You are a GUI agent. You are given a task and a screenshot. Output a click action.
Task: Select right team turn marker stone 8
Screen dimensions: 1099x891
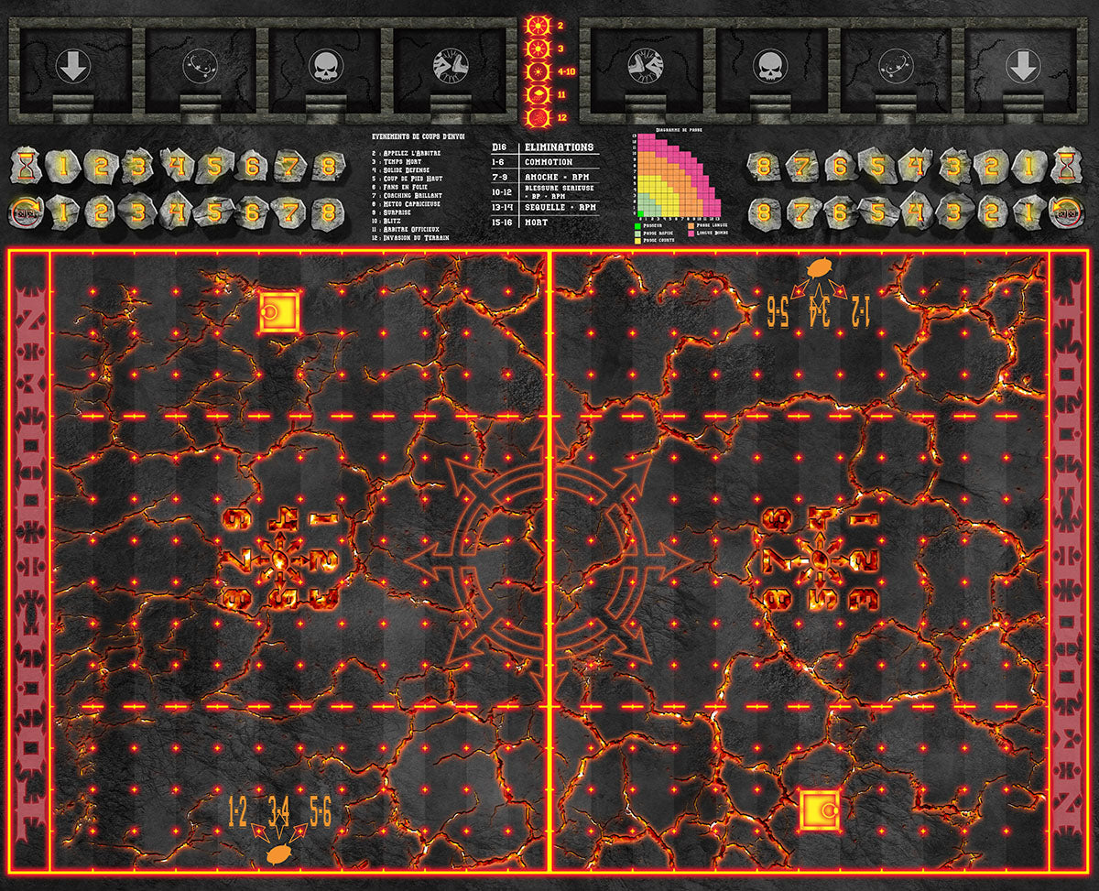point(766,167)
